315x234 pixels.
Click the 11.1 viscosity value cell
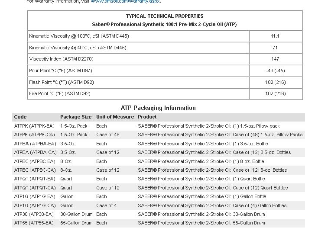click(x=275, y=36)
